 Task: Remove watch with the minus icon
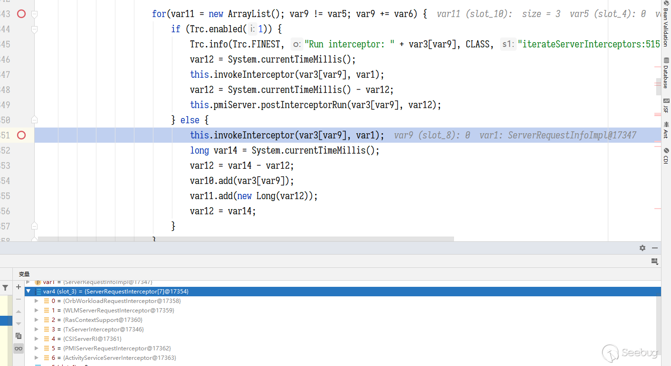[19, 299]
